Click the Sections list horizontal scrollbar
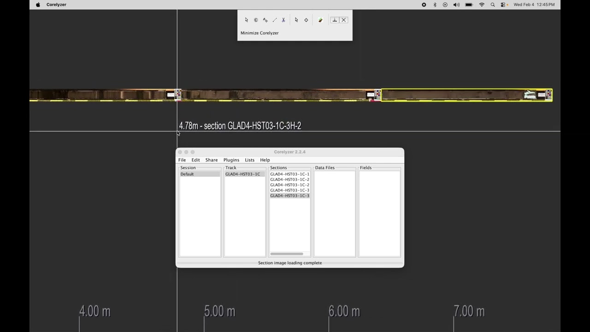590x332 pixels. click(287, 254)
